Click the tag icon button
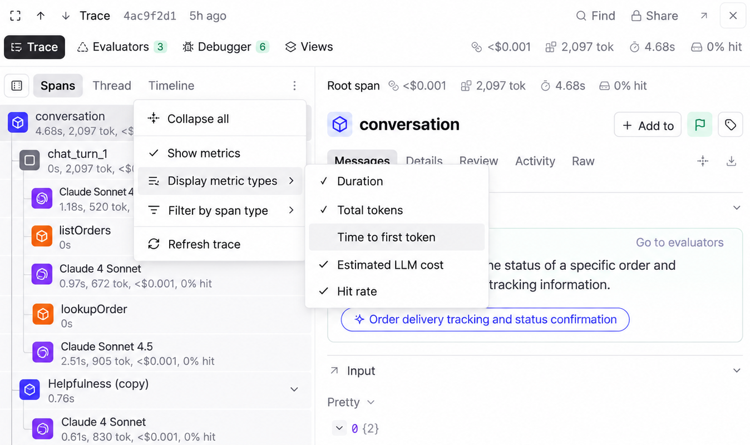750x445 pixels. pos(731,125)
